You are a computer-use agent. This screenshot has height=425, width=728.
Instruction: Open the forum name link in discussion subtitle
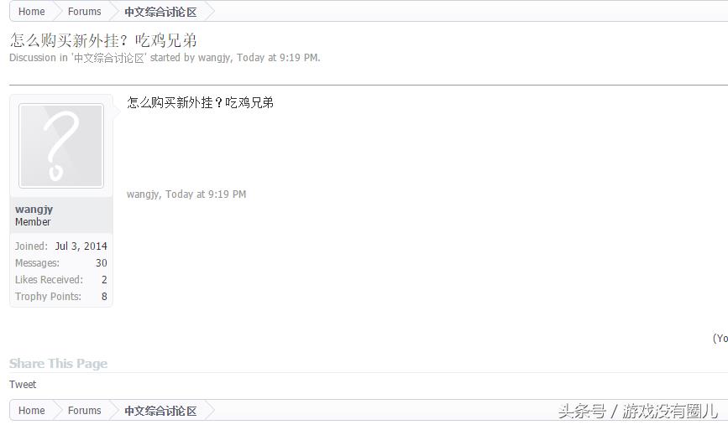click(x=109, y=58)
